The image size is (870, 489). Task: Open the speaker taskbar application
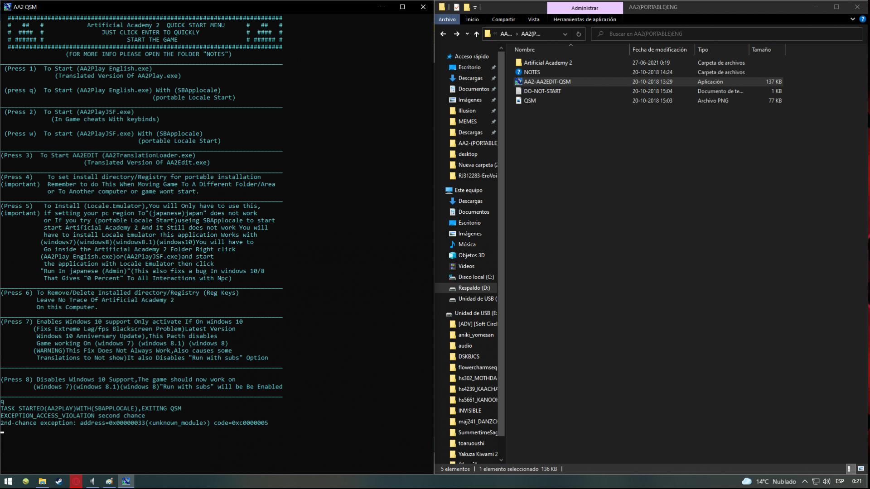(92, 481)
